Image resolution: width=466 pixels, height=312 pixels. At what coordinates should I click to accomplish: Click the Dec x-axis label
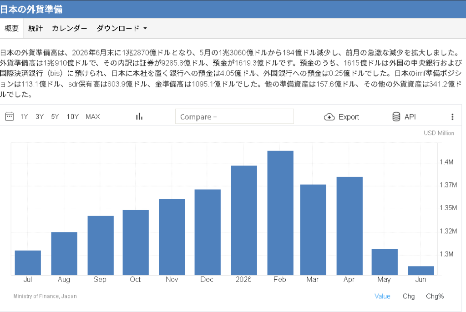click(207, 280)
